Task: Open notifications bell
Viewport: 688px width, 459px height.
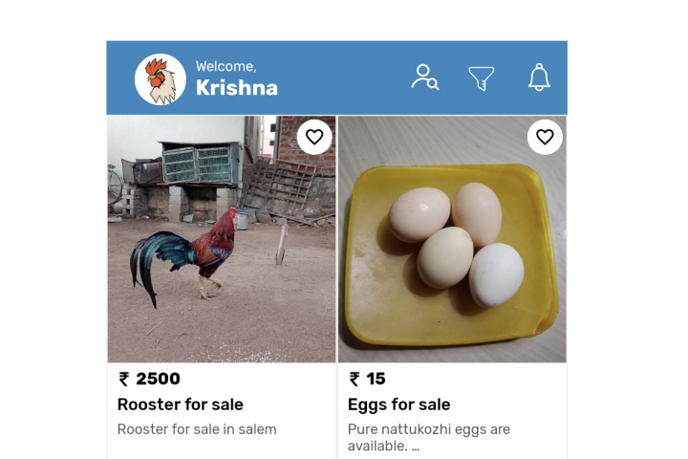Action: pos(539,77)
